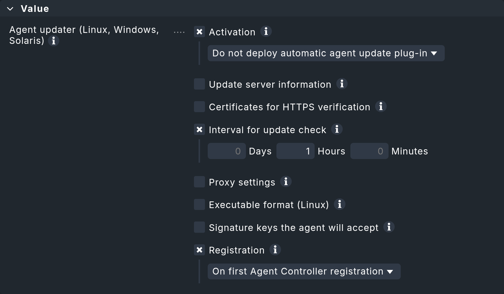The image size is (504, 294).
Task: Enable the Proxy settings option
Action: click(199, 182)
